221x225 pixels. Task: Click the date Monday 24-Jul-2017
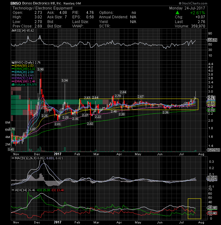(x=187, y=8)
